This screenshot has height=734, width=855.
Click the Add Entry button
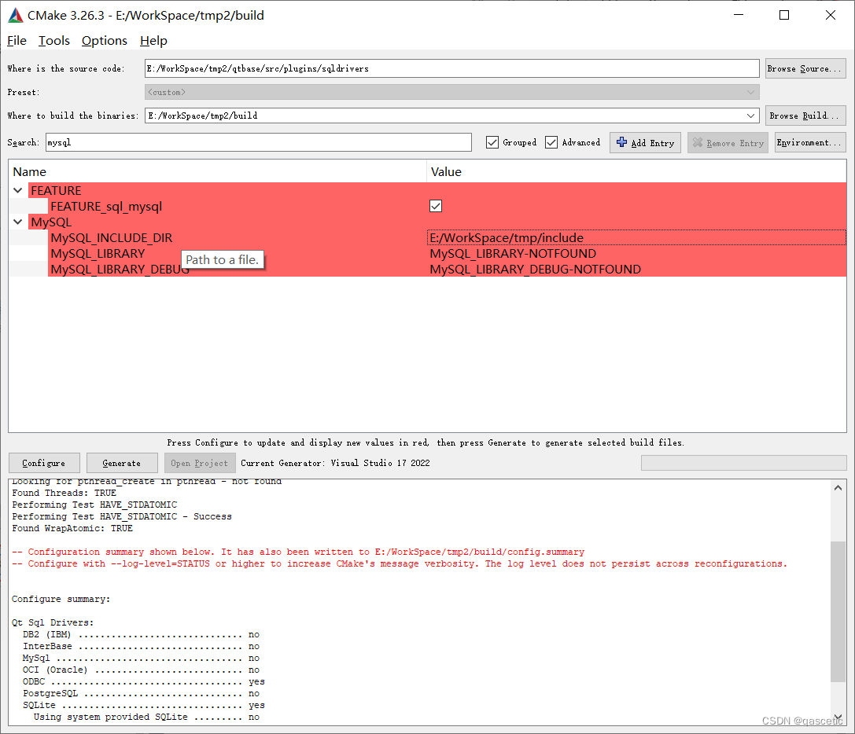coord(645,143)
